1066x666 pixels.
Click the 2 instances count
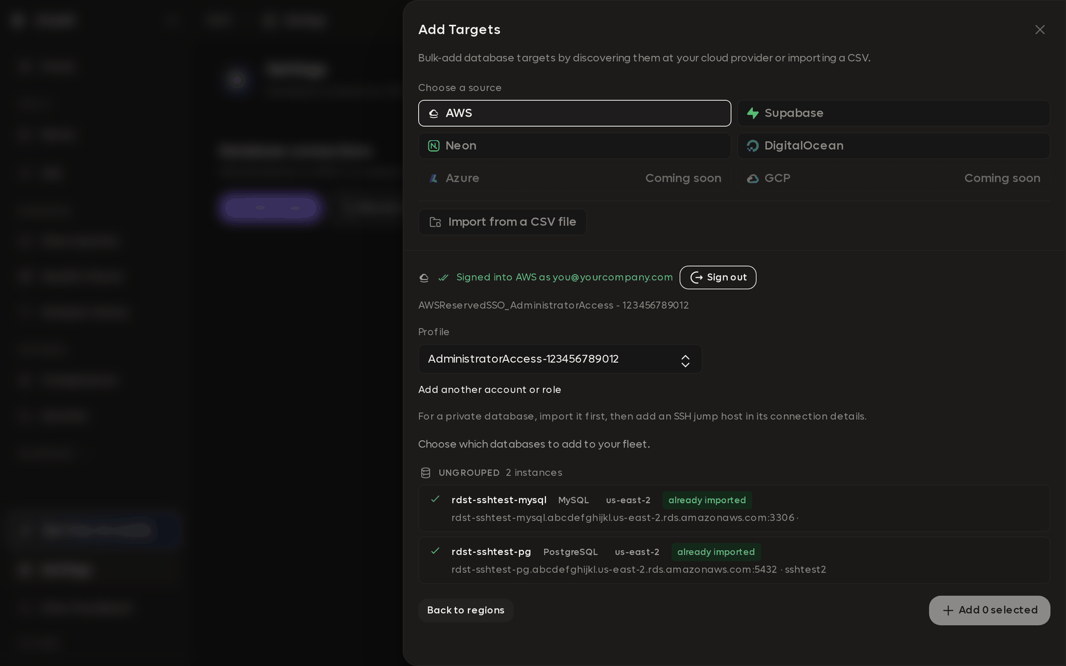(534, 473)
